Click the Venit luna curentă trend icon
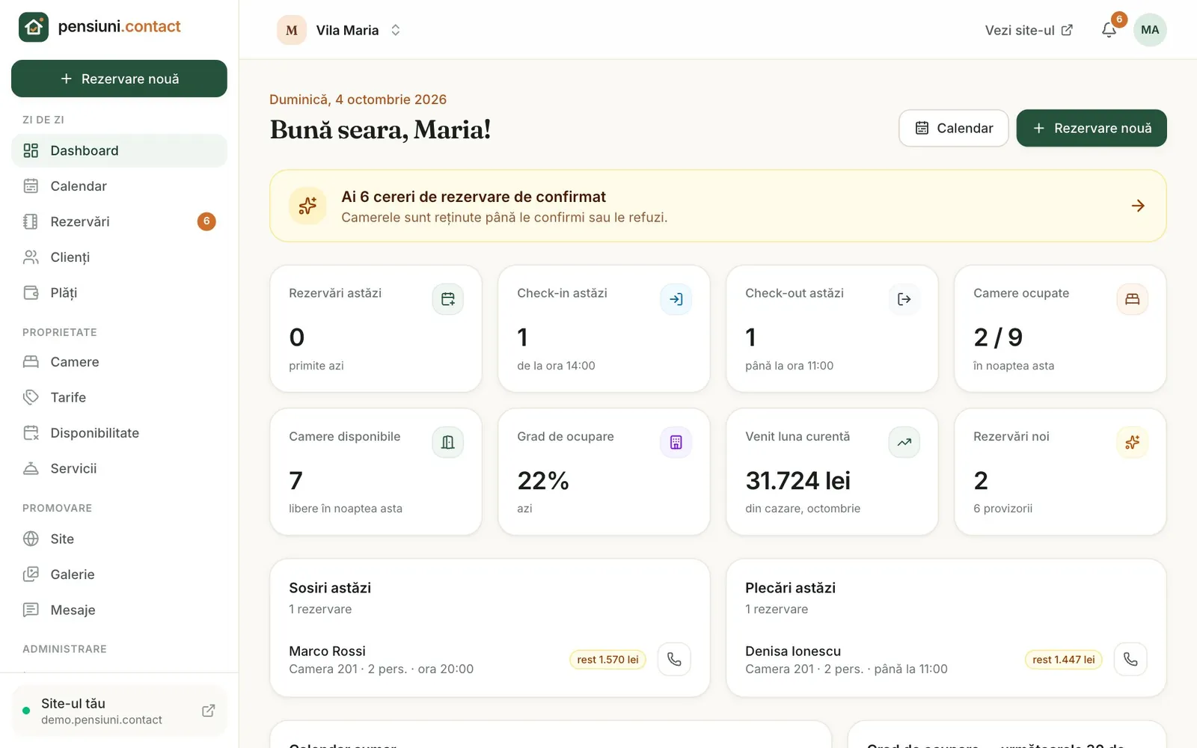 [904, 442]
